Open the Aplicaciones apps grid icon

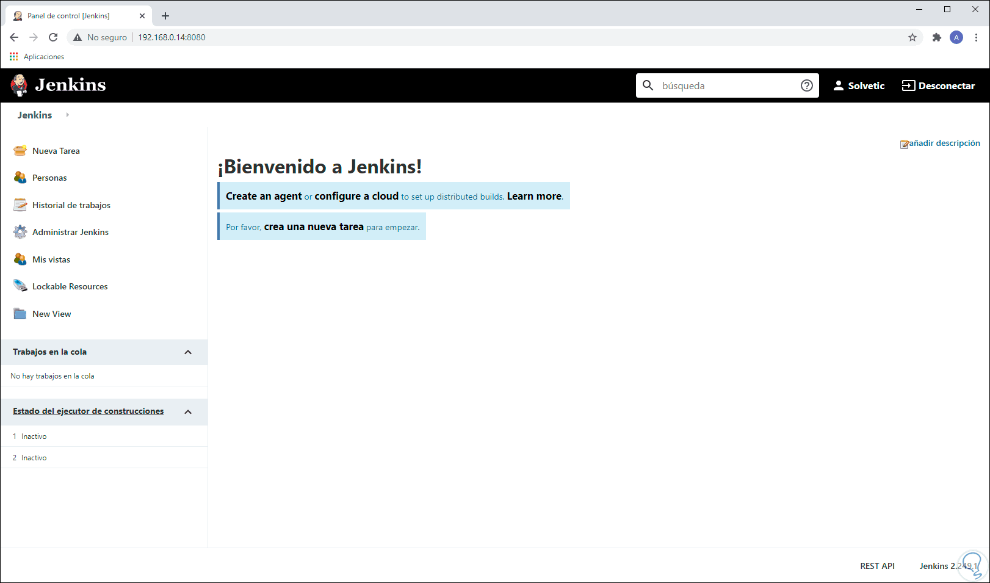(x=14, y=57)
